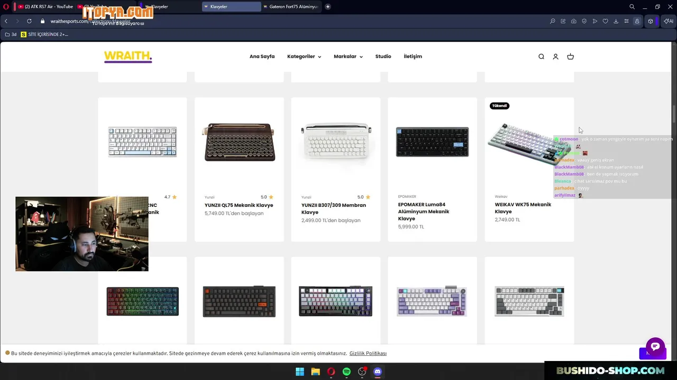The height and width of the screenshot is (380, 677).
Task: Open YUNZII B307/309 Membran Klavye product
Action: 334,208
